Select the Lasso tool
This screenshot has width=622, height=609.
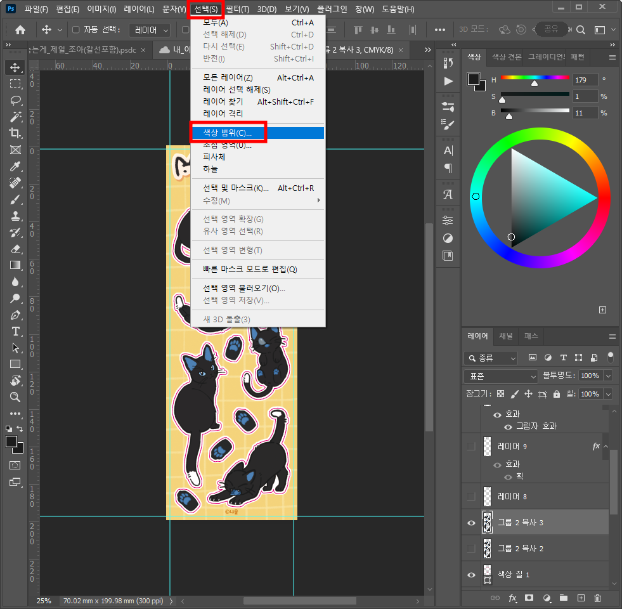click(15, 100)
